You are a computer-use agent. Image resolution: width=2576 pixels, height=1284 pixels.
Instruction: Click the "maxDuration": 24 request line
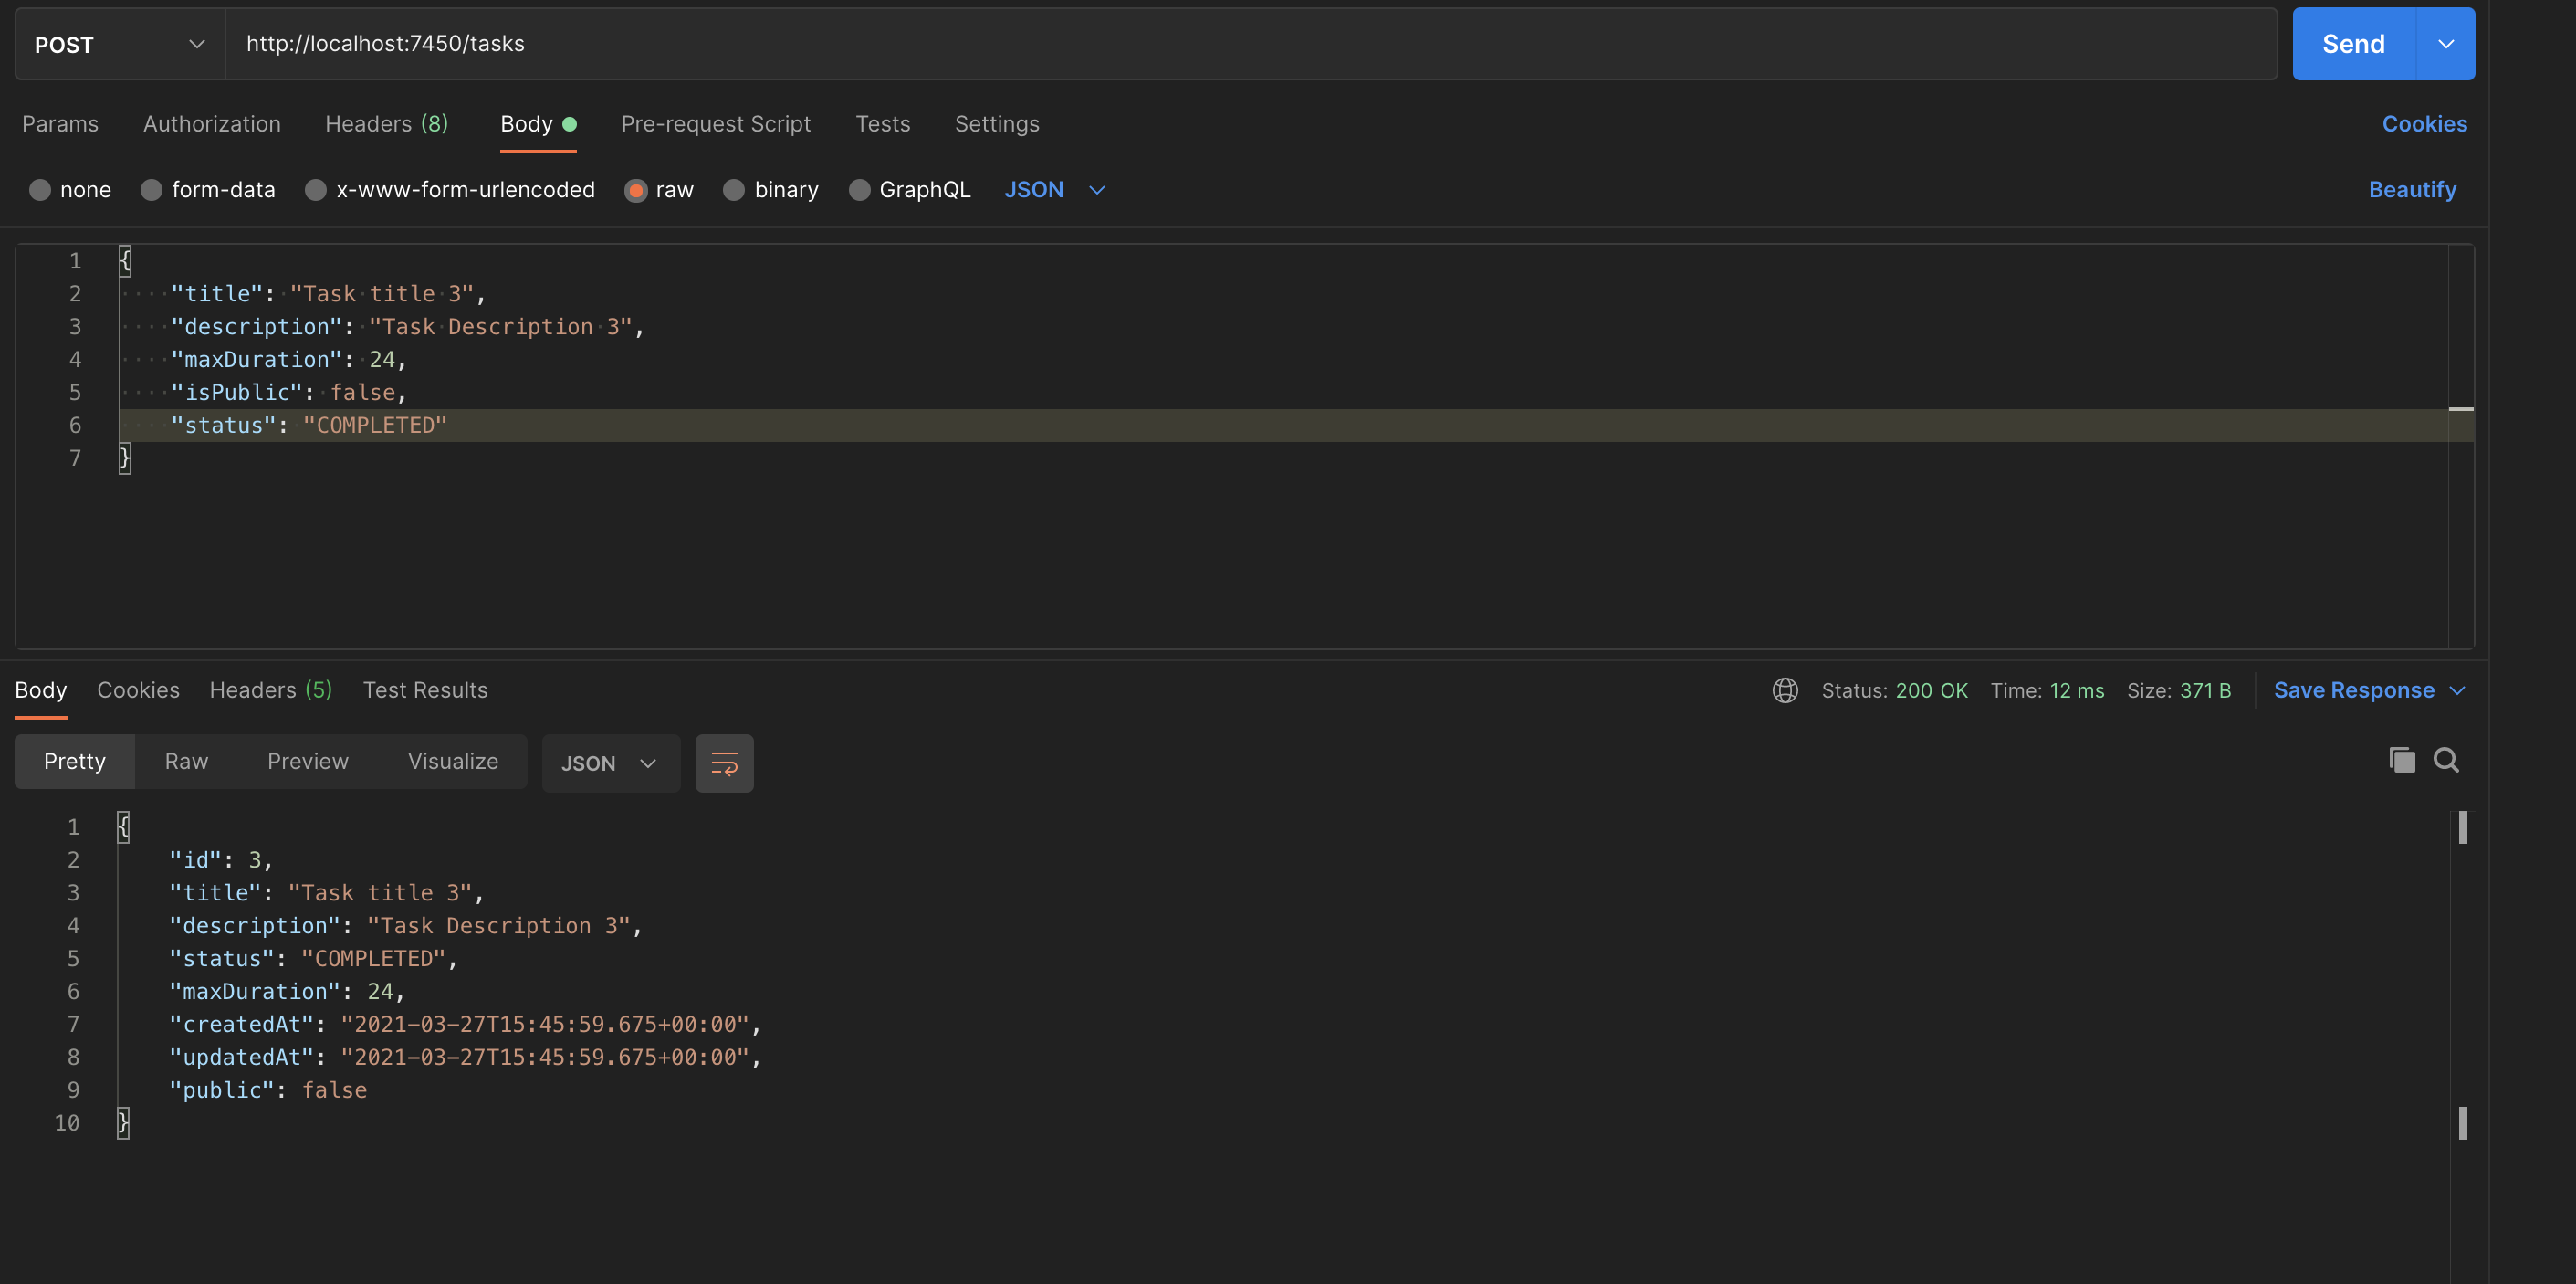pos(288,359)
